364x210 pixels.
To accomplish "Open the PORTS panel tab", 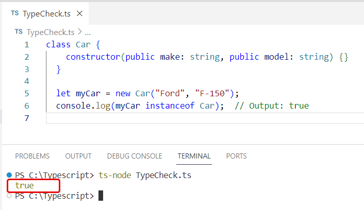I will coord(236,156).
